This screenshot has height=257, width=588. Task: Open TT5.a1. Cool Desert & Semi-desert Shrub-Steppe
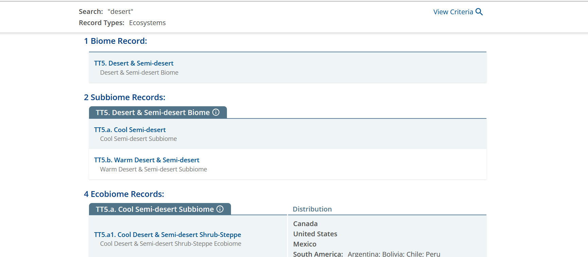click(167, 235)
